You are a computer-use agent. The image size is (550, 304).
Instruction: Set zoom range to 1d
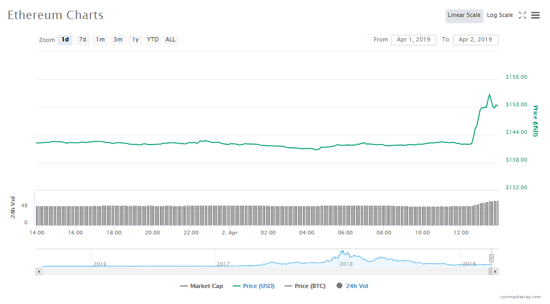pos(65,40)
